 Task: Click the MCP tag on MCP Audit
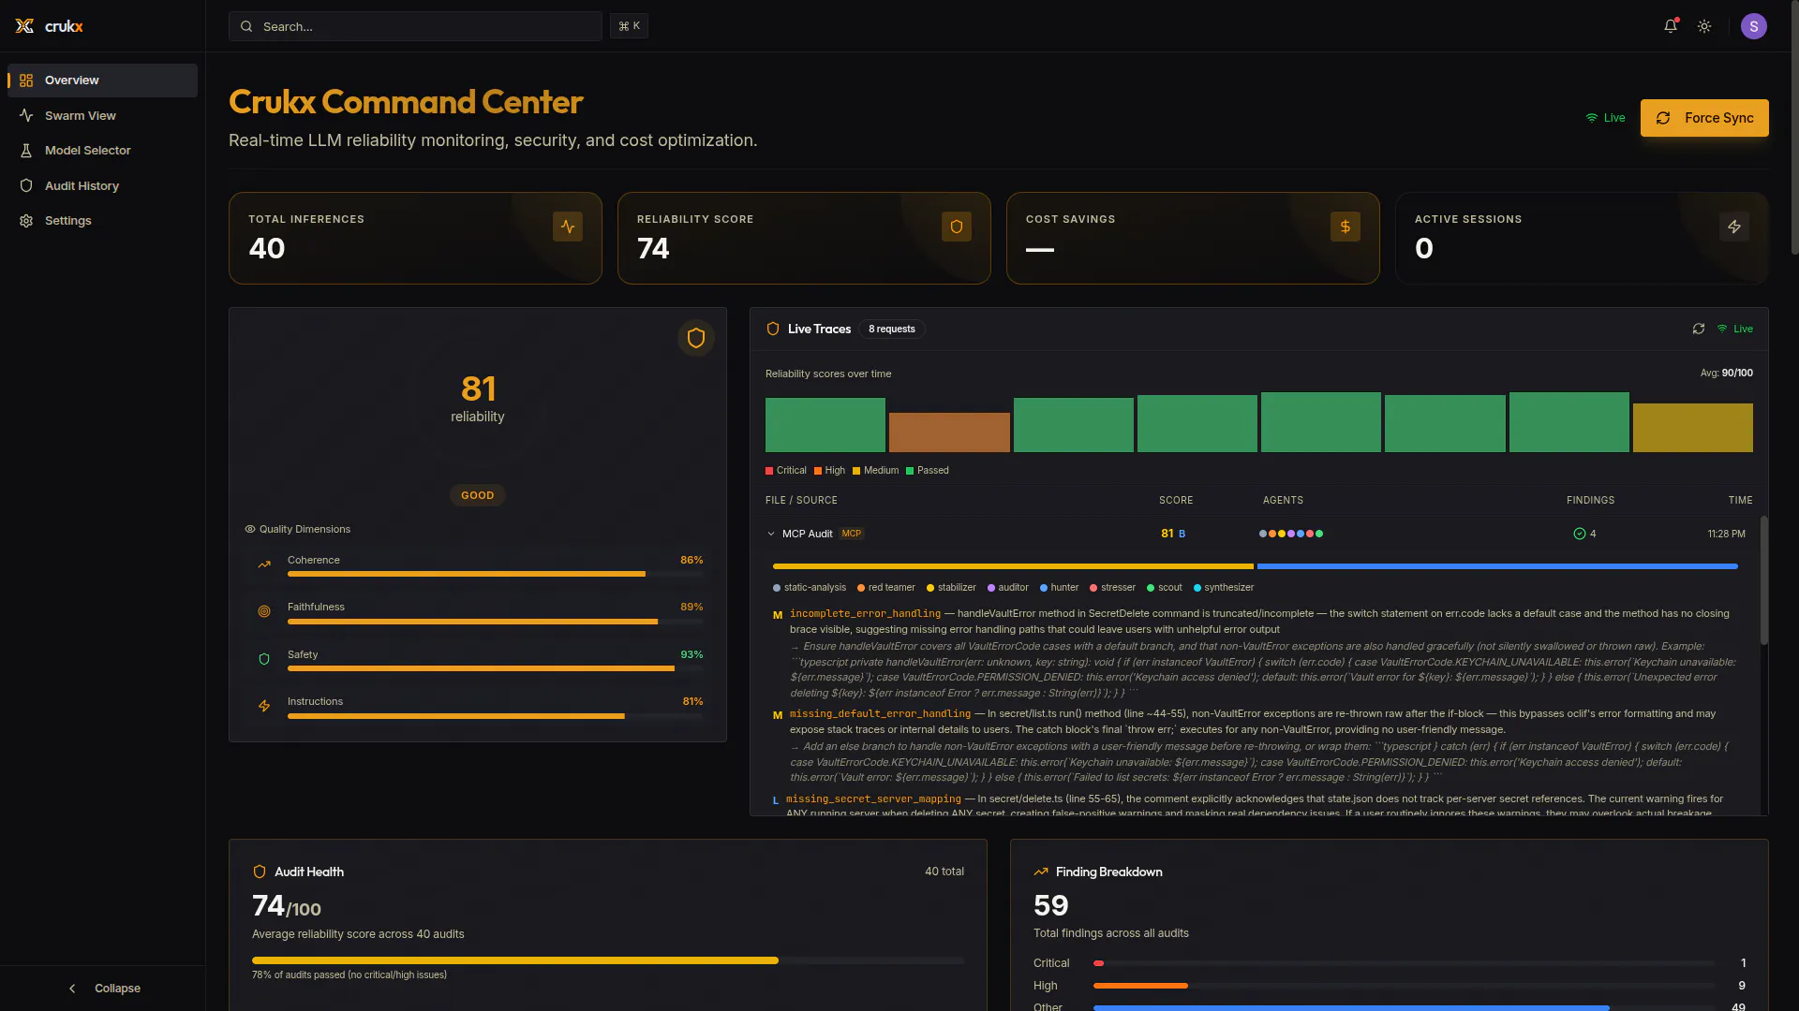[852, 534]
